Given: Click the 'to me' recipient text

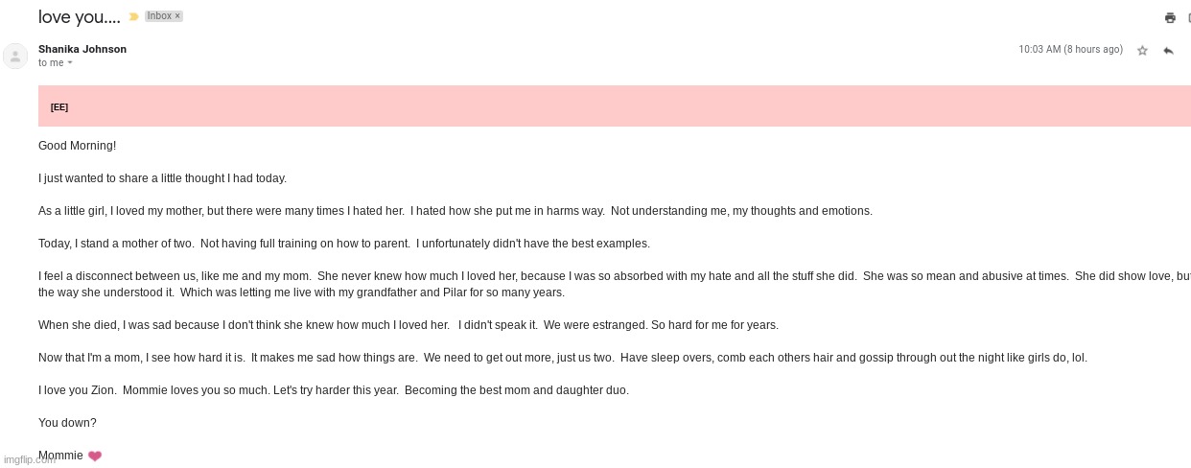Looking at the screenshot, I should 51,63.
